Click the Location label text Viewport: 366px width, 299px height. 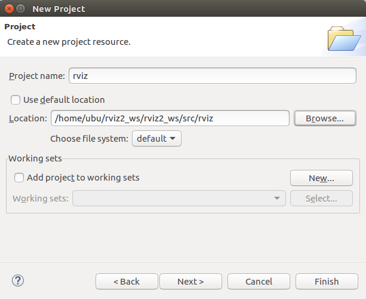[x=28, y=118]
